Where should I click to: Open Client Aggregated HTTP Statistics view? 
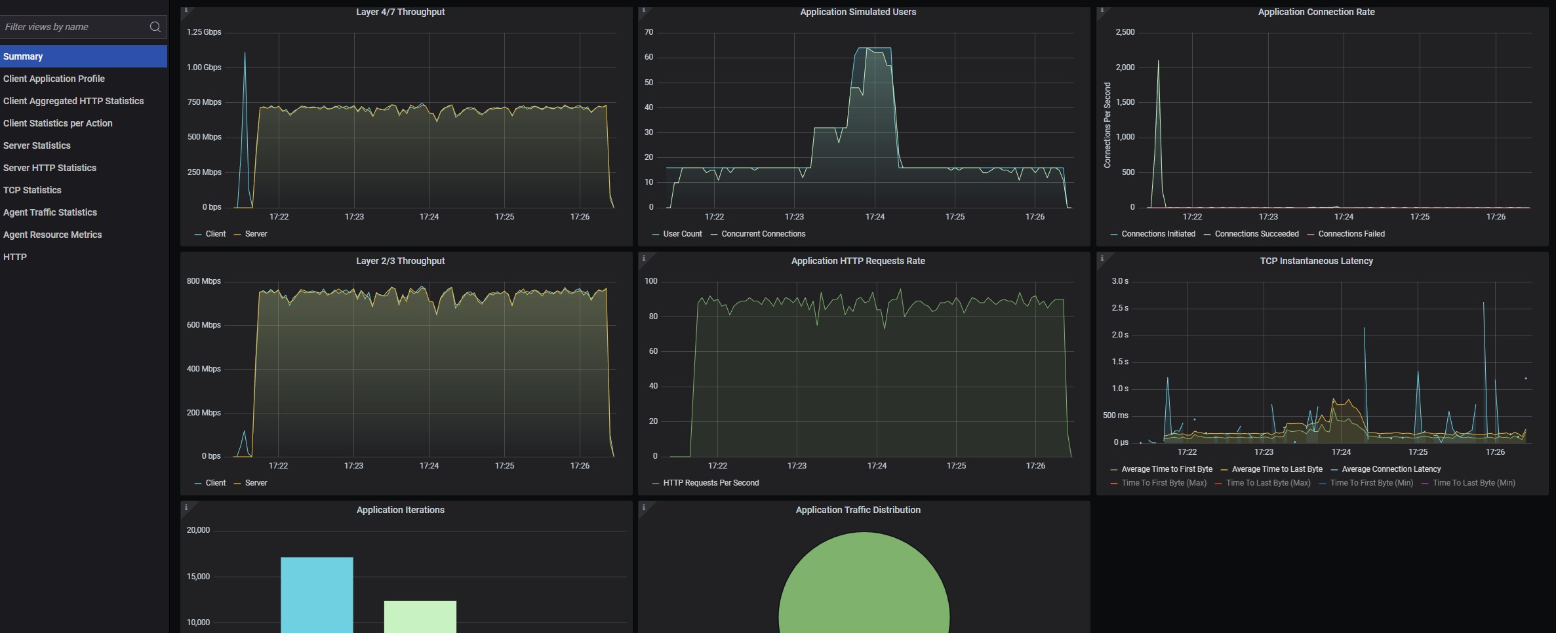click(x=73, y=101)
